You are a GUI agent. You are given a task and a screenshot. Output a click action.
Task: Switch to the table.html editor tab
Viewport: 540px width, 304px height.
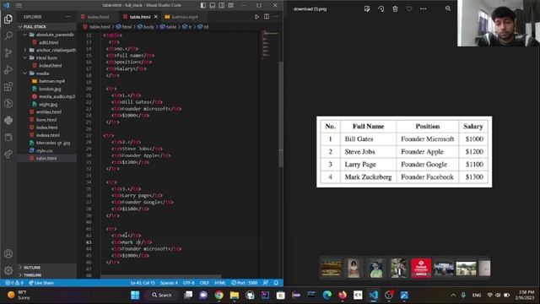[140, 17]
